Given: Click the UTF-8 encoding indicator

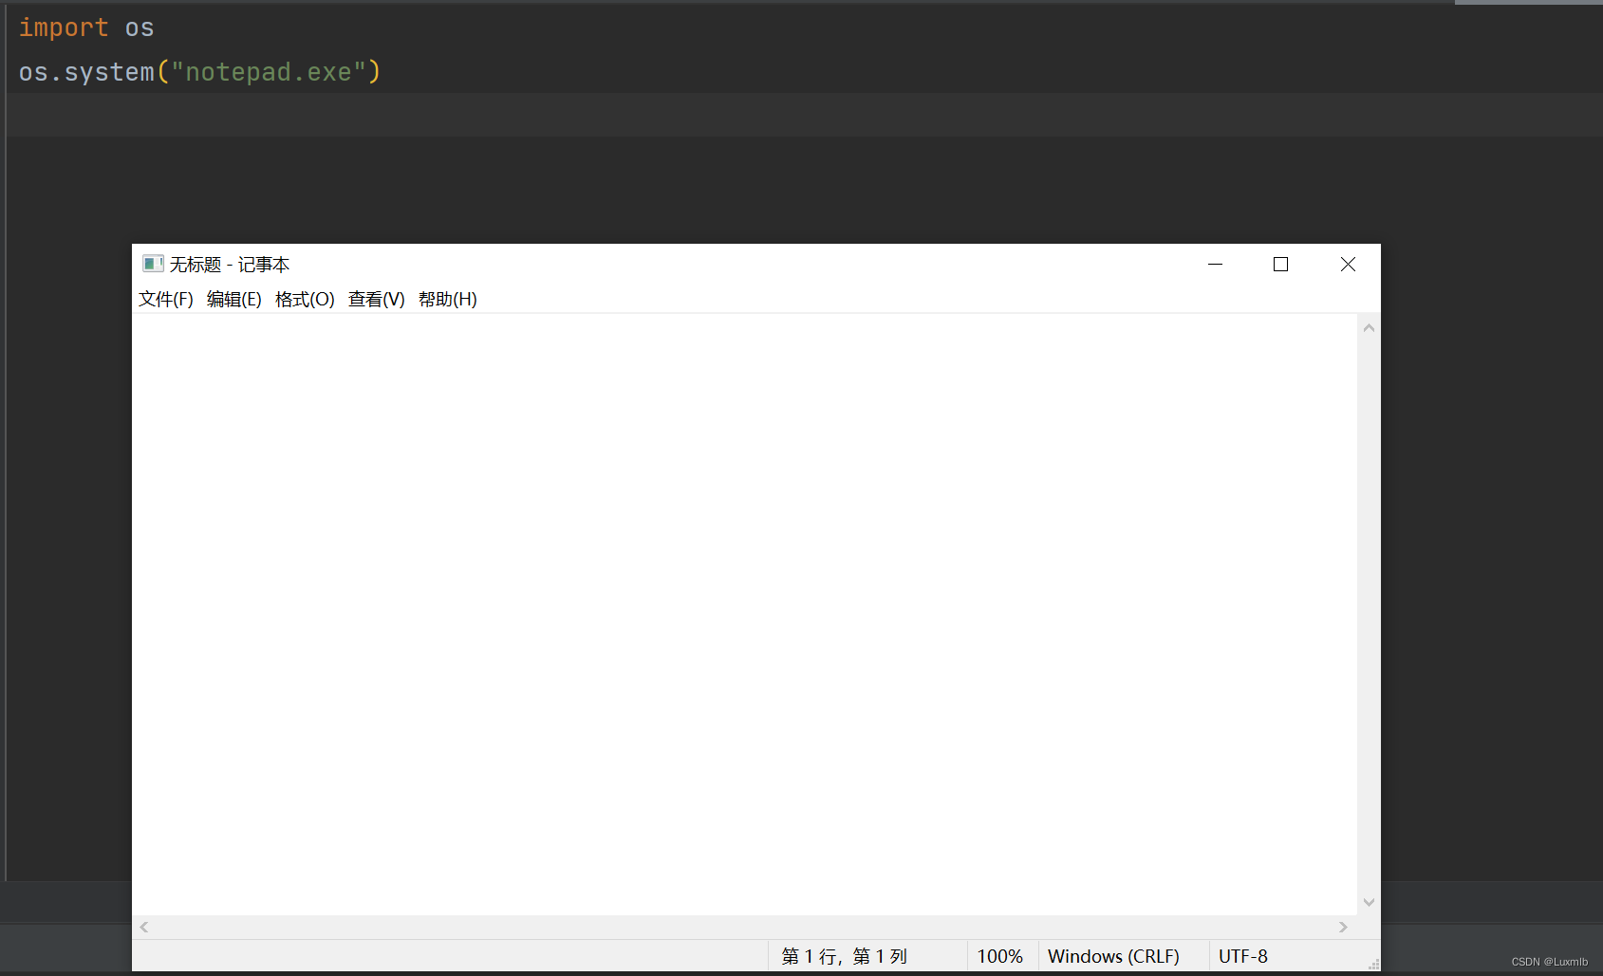Looking at the screenshot, I should pyautogui.click(x=1242, y=956).
